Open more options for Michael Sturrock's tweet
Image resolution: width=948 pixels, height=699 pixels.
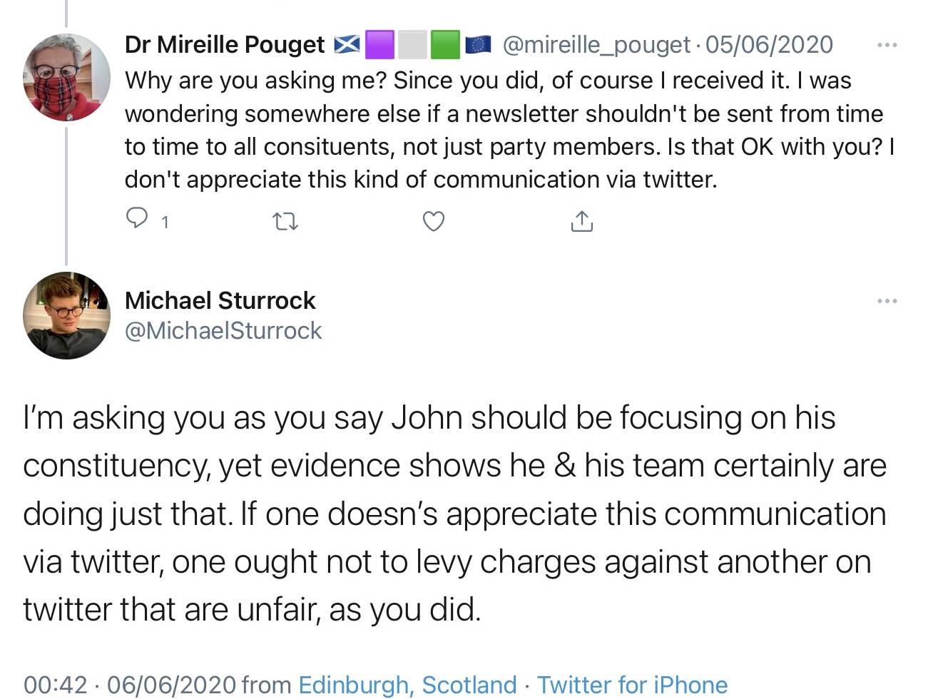click(x=887, y=301)
